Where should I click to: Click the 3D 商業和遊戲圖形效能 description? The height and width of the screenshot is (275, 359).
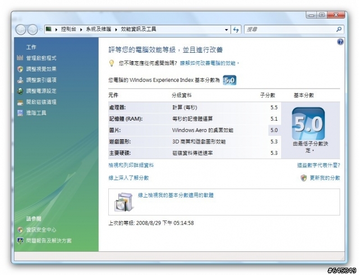point(199,141)
